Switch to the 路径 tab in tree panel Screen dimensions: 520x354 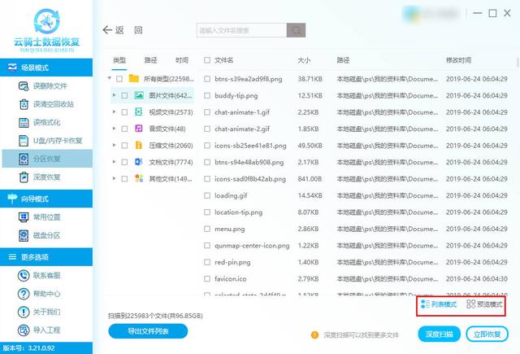150,60
